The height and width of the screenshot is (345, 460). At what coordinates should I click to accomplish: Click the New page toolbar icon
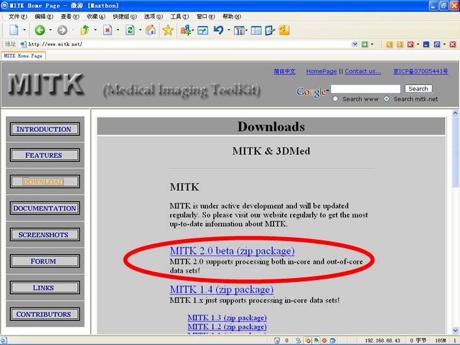tap(14, 30)
